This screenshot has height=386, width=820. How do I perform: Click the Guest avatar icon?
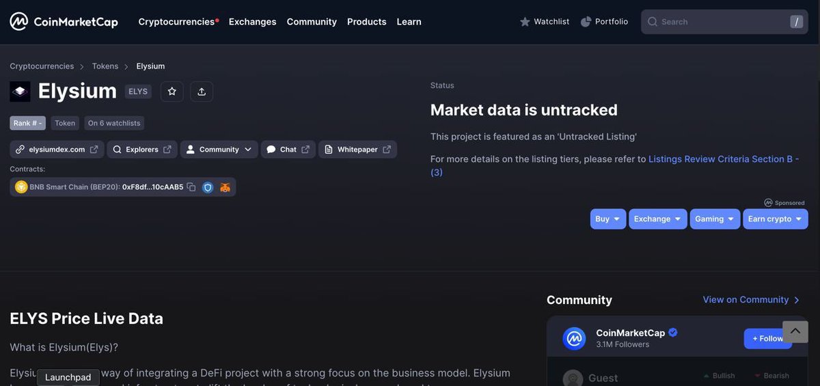point(573,378)
